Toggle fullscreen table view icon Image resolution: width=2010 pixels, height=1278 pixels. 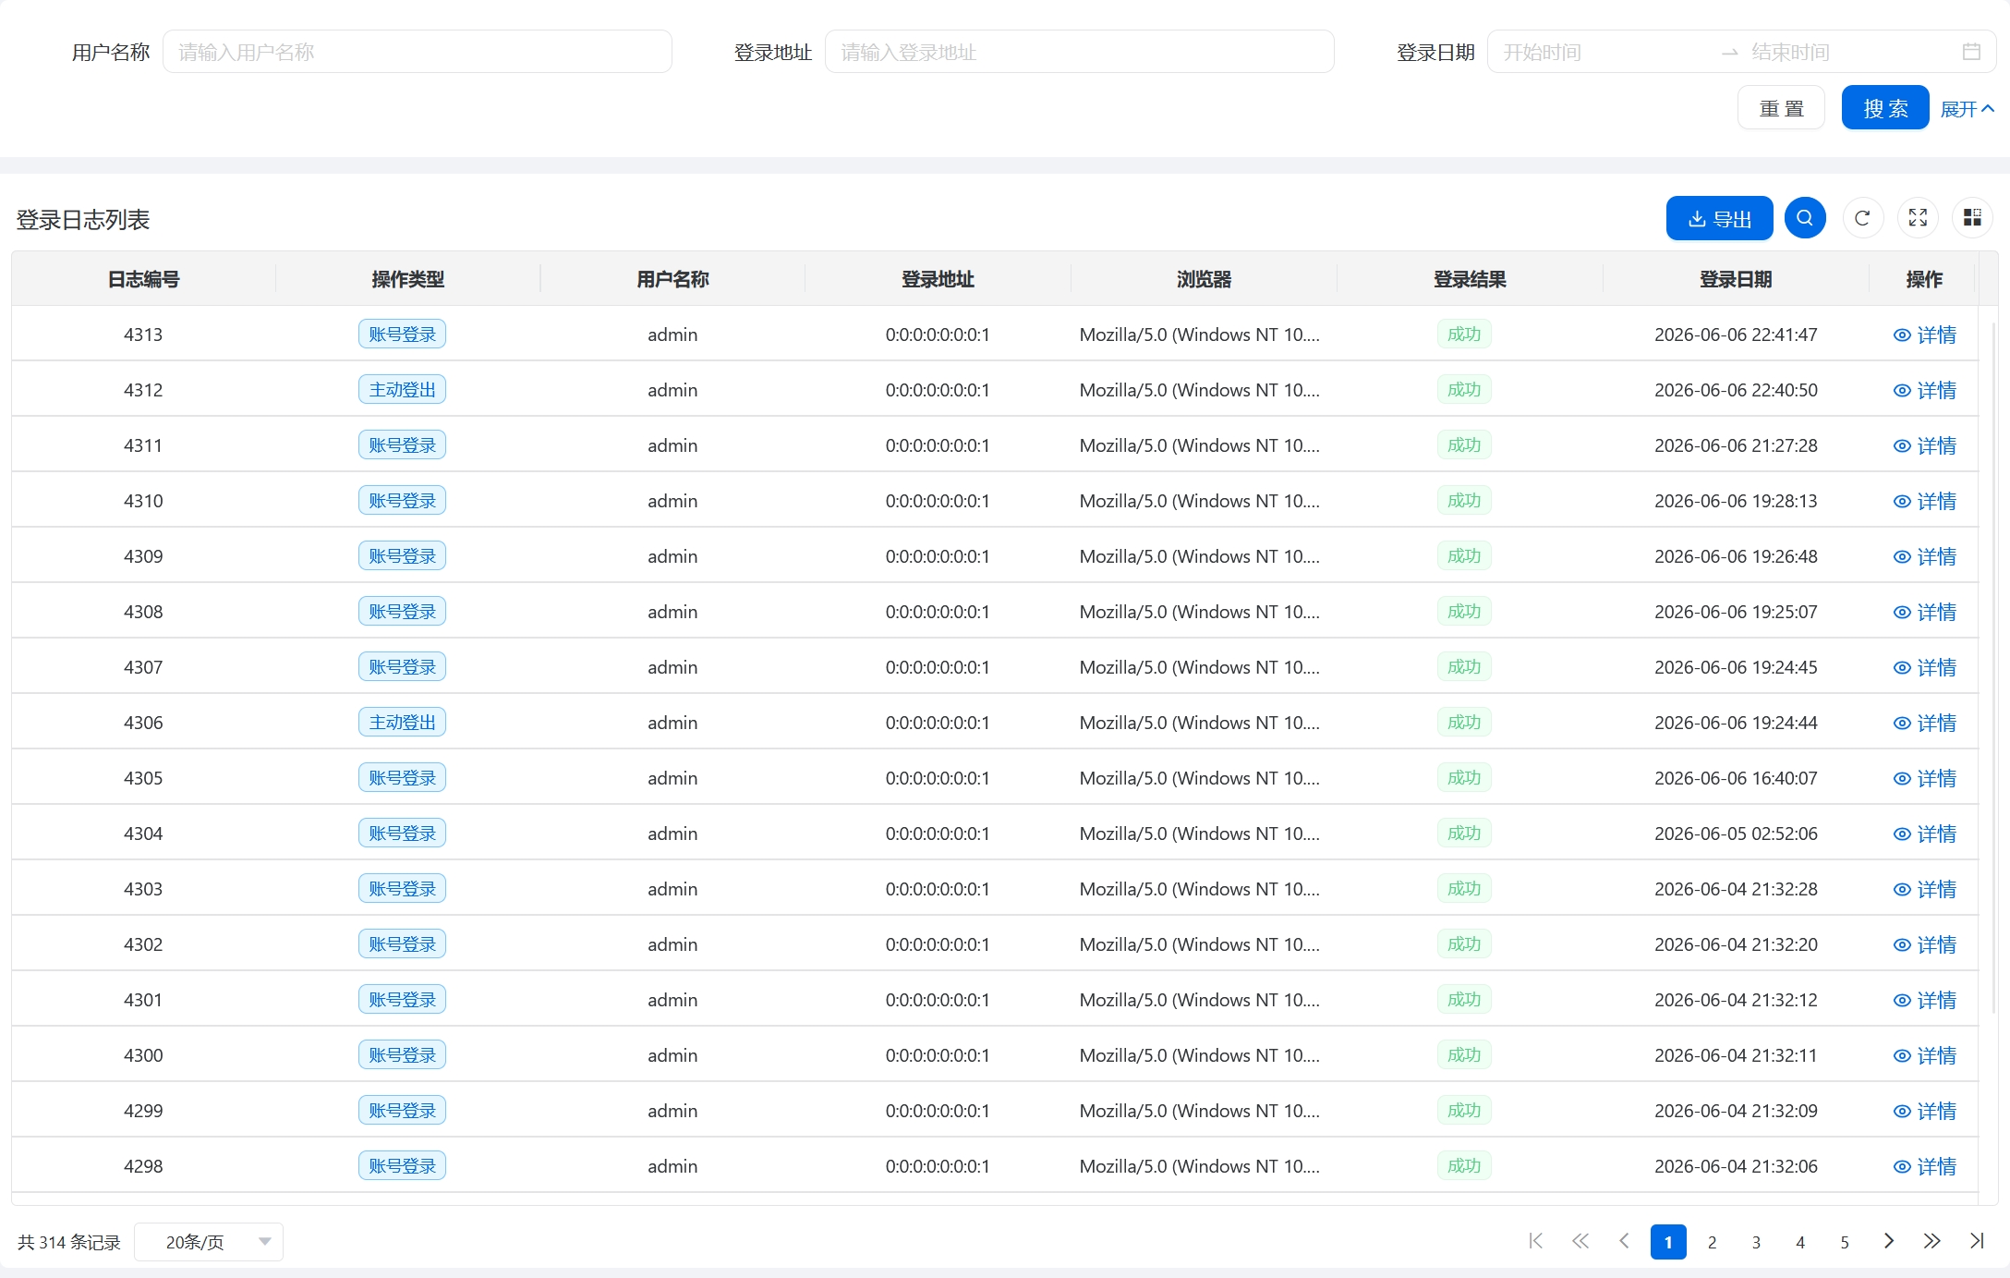1918,218
